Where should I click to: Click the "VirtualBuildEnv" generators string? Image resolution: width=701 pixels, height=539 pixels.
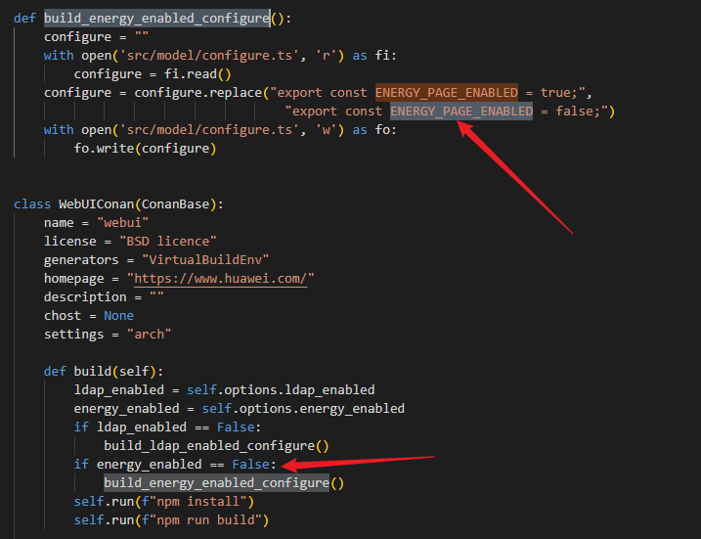click(205, 259)
